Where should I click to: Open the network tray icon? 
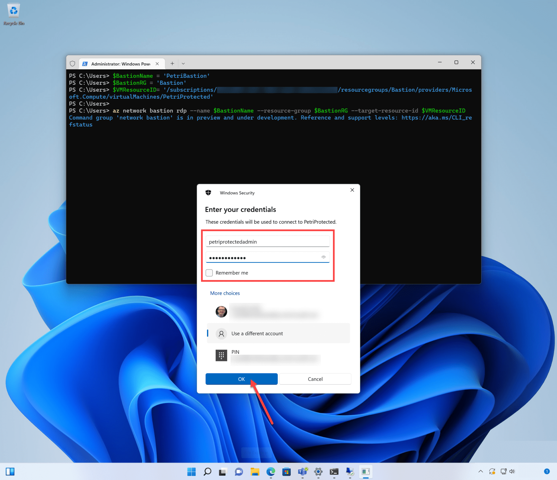point(503,471)
